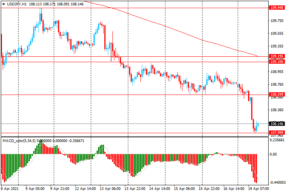
Task: Select the 13 Apr 22:00 time label
Action: (x=135, y=189)
